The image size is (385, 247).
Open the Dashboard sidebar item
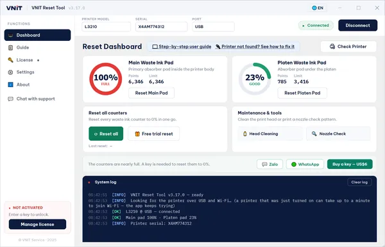coord(37,35)
